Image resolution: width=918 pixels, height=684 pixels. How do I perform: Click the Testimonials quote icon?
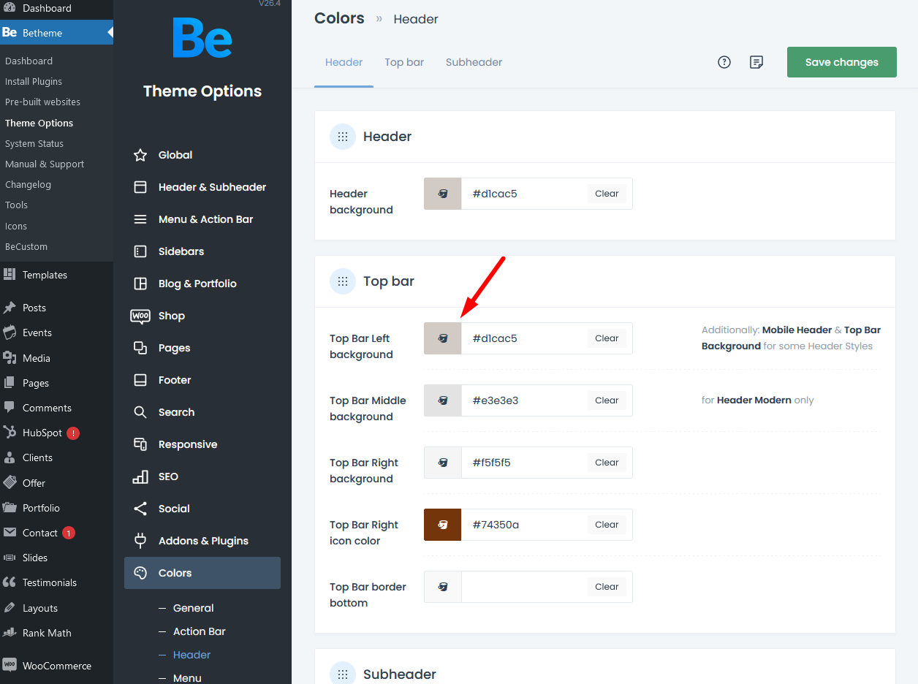tap(10, 582)
